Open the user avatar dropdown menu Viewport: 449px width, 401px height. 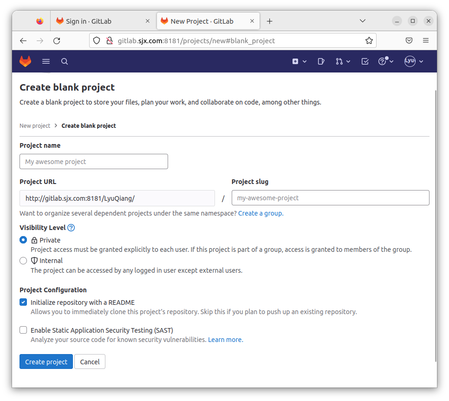pyautogui.click(x=414, y=61)
